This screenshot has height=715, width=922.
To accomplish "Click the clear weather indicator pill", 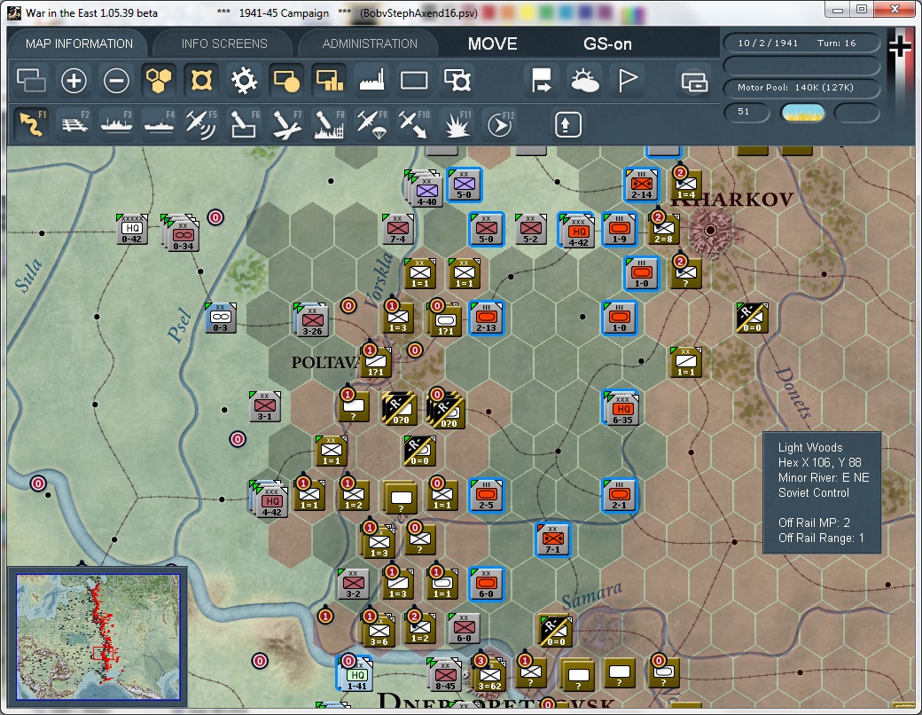I will [x=802, y=113].
